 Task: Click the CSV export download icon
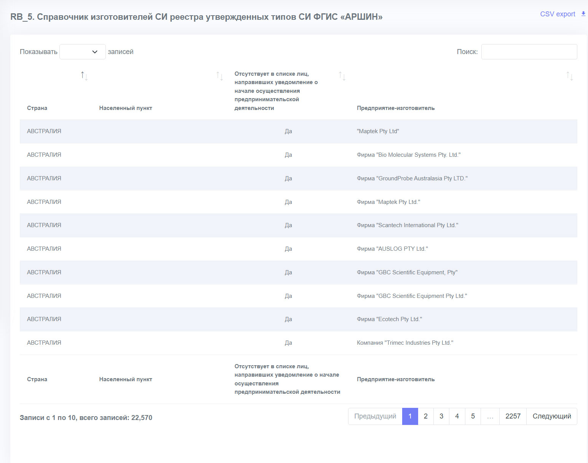pos(583,14)
